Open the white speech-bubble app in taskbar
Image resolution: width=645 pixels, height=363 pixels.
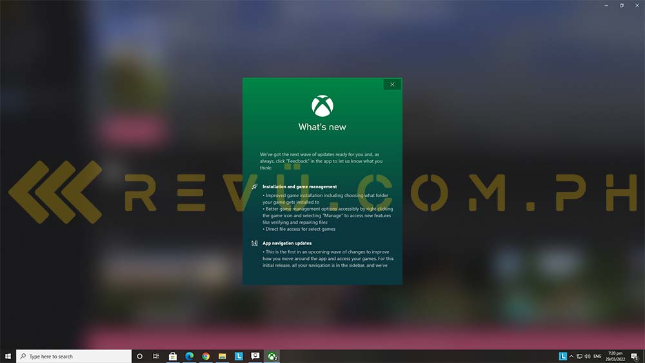click(255, 356)
